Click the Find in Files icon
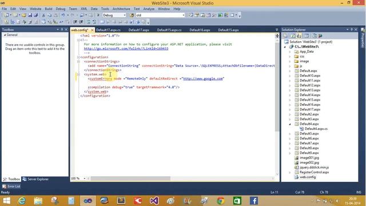 pos(132,15)
